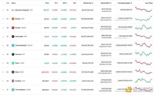Screen dimensions: 156x95
Task: Open the Stacks STX page
Action: pyautogui.click(x=20, y=19)
